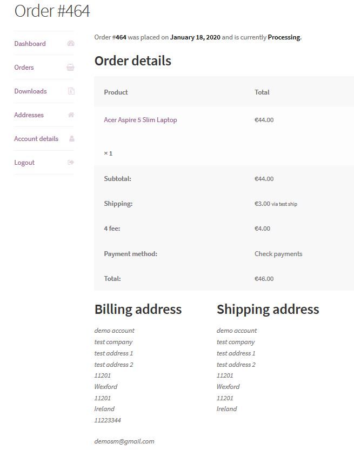Image resolution: width=354 pixels, height=450 pixels.
Task: Click the Orders basket icon
Action: [71, 68]
